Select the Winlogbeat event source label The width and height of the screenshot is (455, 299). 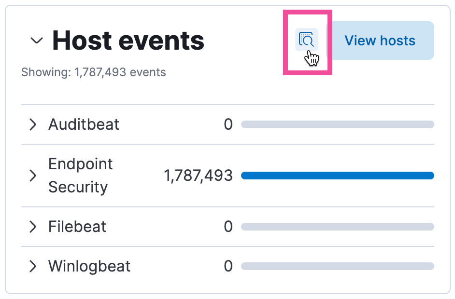click(x=89, y=266)
